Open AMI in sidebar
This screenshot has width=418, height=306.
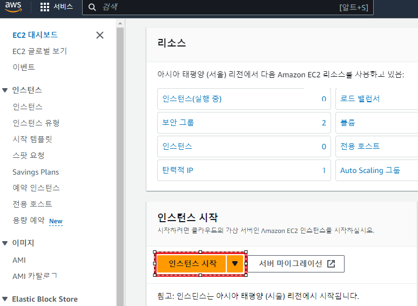19,260
